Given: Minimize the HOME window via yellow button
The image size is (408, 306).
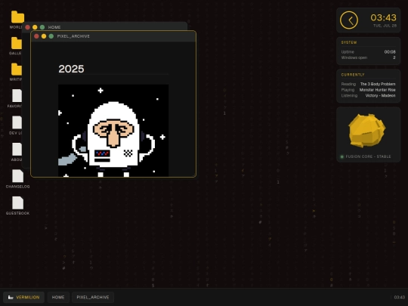Looking at the screenshot, I should coord(35,27).
